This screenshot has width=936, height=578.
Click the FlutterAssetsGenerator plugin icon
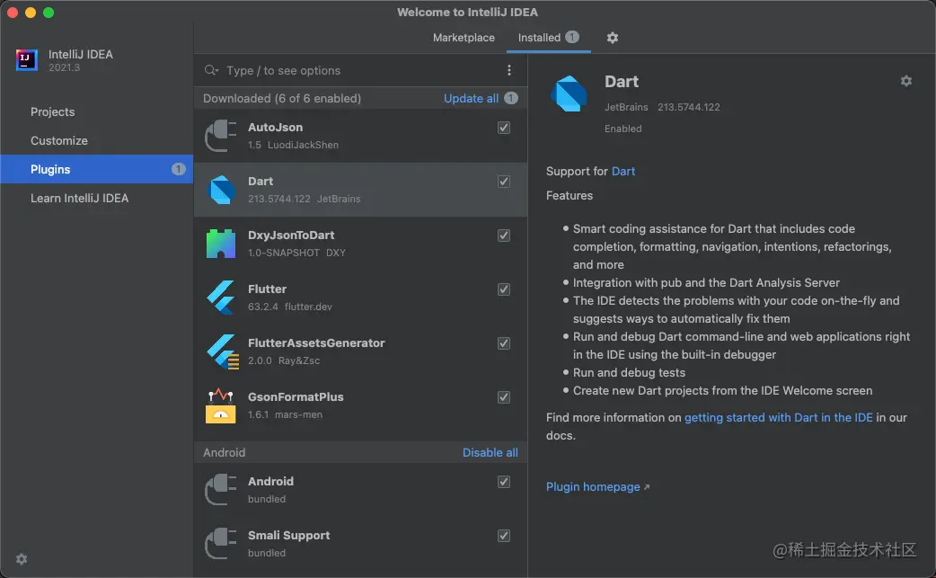(221, 351)
